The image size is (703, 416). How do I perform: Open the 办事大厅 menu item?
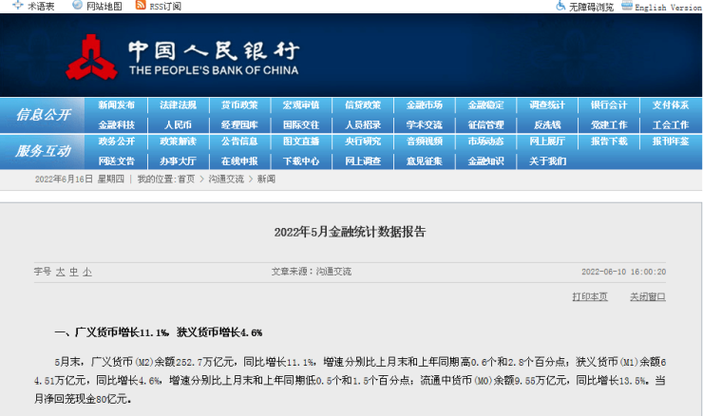[x=178, y=161]
